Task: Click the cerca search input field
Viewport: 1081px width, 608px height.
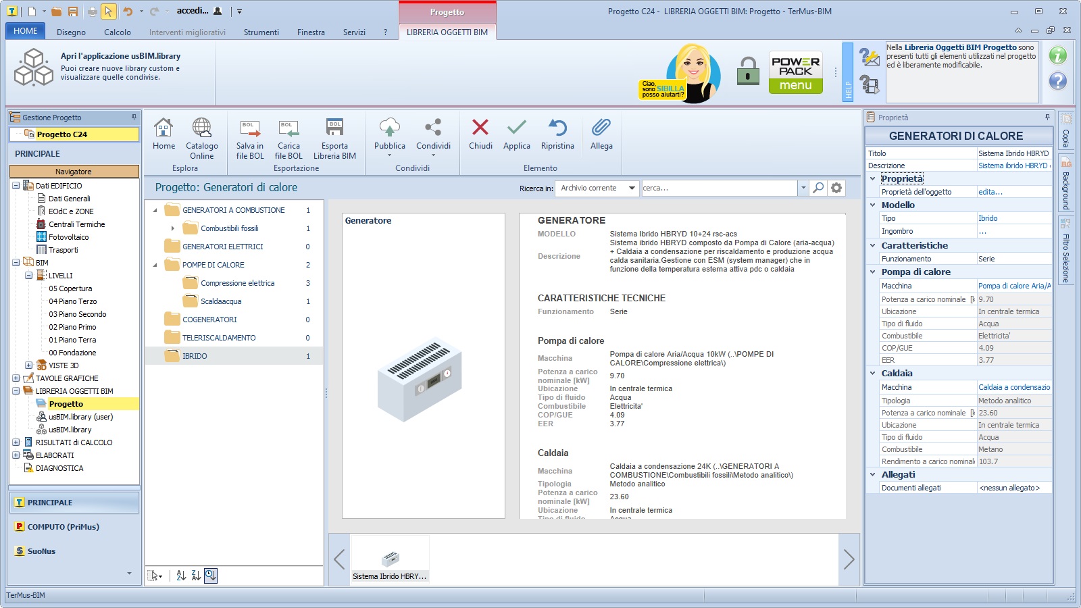Action: [x=718, y=188]
